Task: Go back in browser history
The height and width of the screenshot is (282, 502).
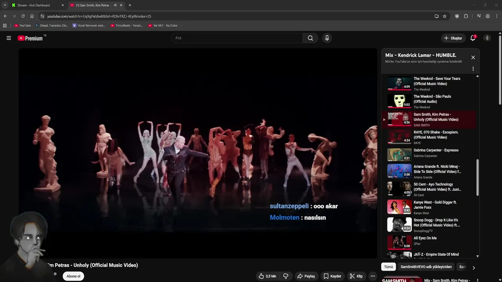Action: point(5,16)
